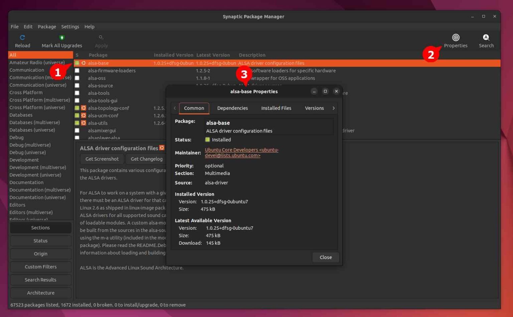Click the right arrow to scroll Properties tabs
513x317 pixels.
[x=333, y=108]
